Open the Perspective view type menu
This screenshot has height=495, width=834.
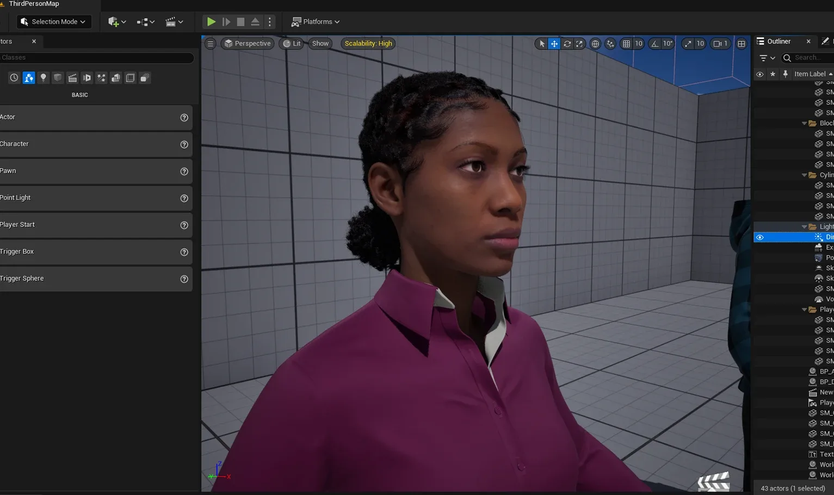pos(248,43)
